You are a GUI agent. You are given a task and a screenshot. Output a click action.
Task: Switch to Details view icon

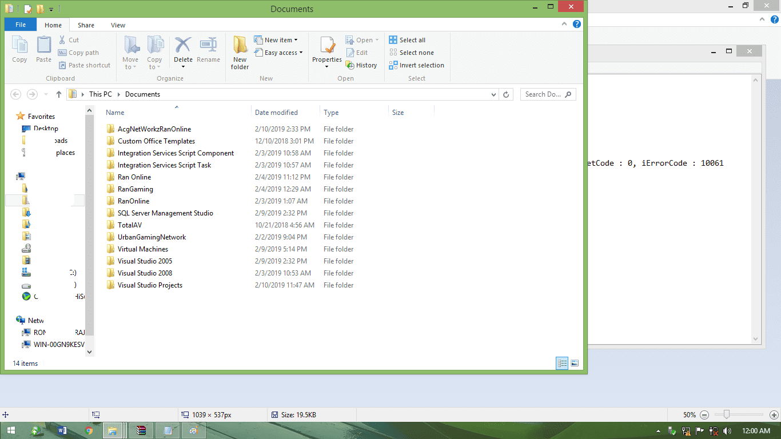[x=562, y=363]
